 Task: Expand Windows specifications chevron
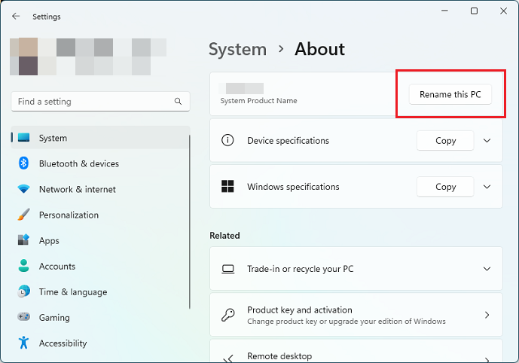coord(487,186)
